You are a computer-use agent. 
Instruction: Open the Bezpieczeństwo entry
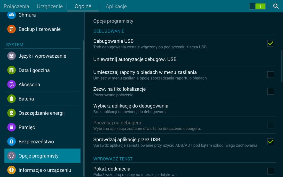tap(42, 141)
